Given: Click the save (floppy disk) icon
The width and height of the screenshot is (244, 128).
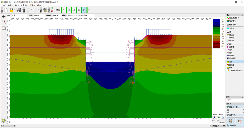Looking at the screenshot, I should [18, 10].
